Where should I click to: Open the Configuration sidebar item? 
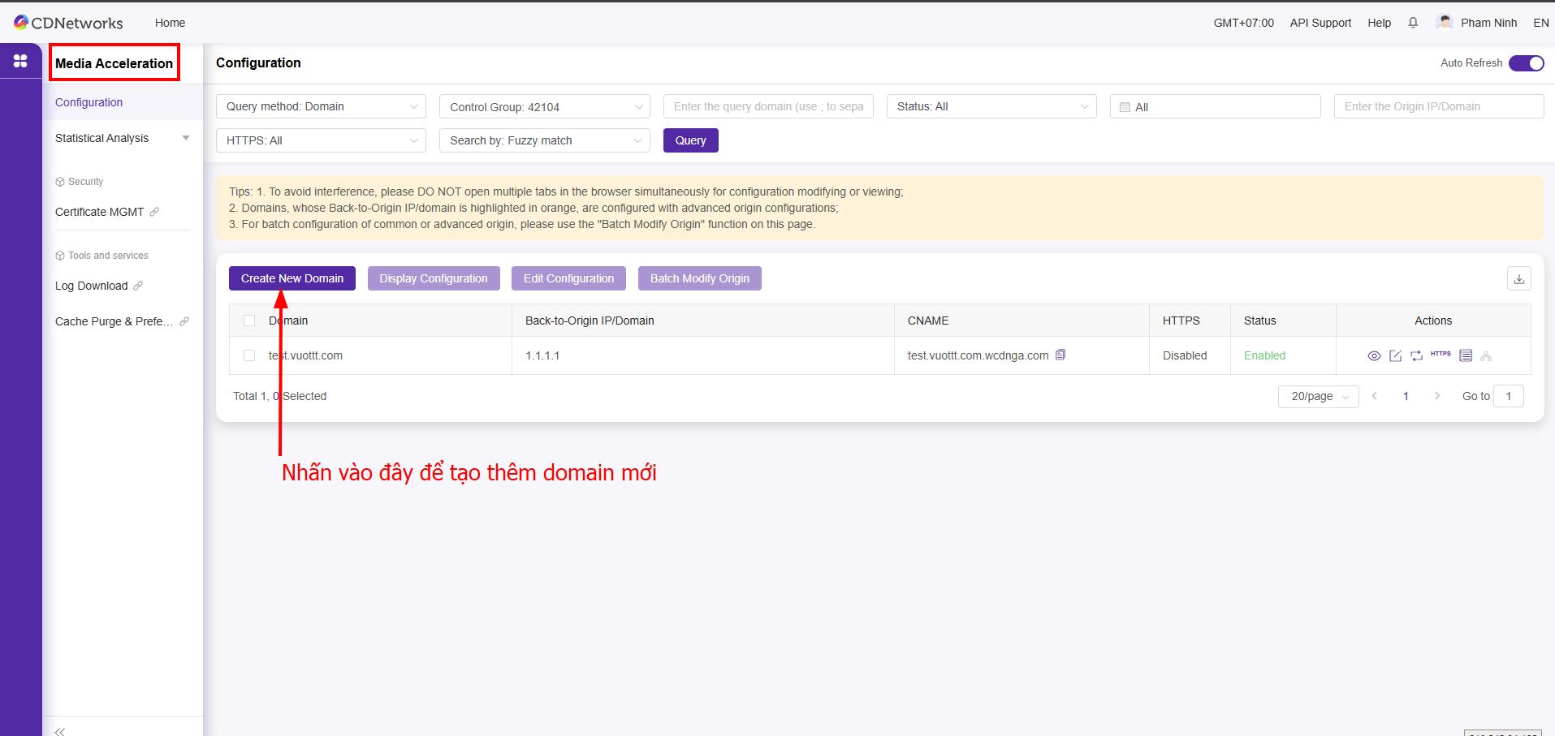89,102
